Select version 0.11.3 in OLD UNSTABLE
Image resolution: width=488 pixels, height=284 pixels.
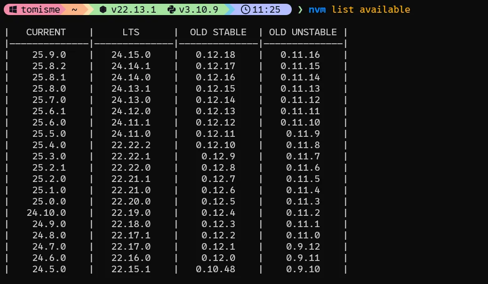303,202
